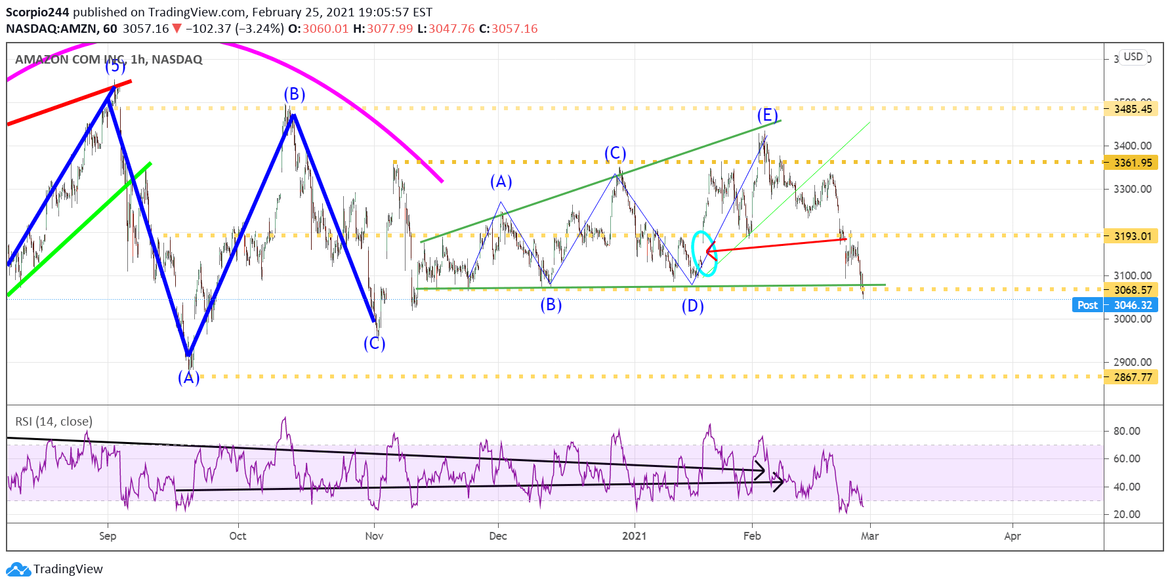This screenshot has width=1170, height=587.
Task: Select the (E) wave label
Action: (767, 115)
